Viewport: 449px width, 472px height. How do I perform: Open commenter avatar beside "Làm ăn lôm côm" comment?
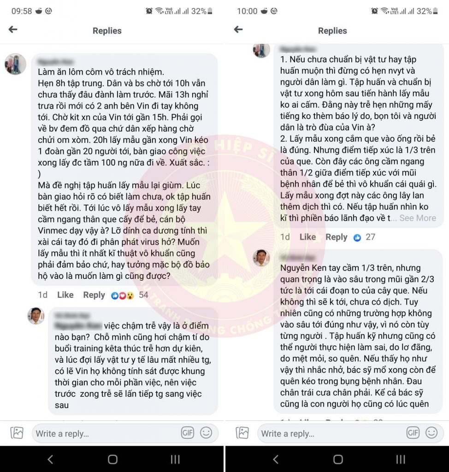[x=15, y=64]
